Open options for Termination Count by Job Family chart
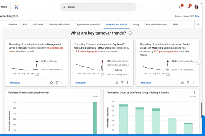 194,93
